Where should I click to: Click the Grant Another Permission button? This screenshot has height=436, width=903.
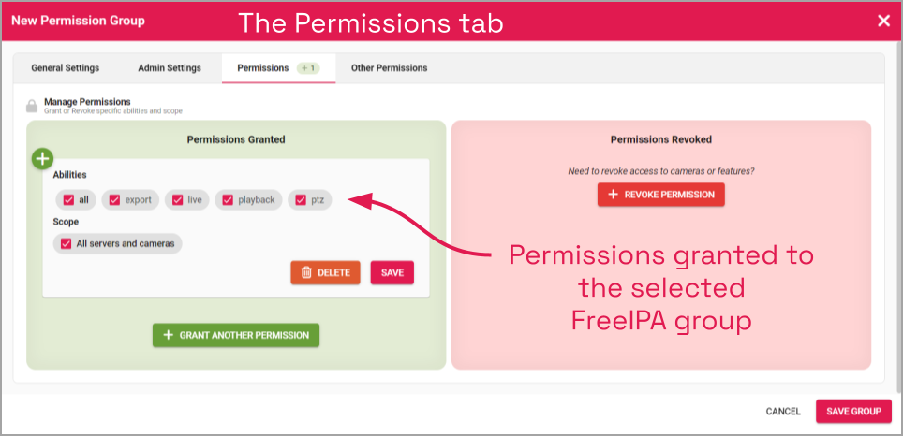coord(236,335)
